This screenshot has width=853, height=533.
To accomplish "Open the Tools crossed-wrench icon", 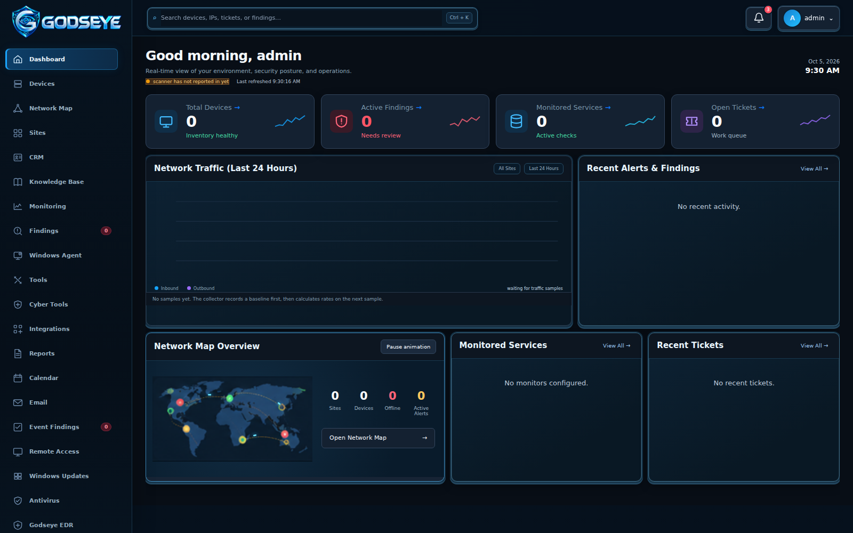I will point(18,280).
